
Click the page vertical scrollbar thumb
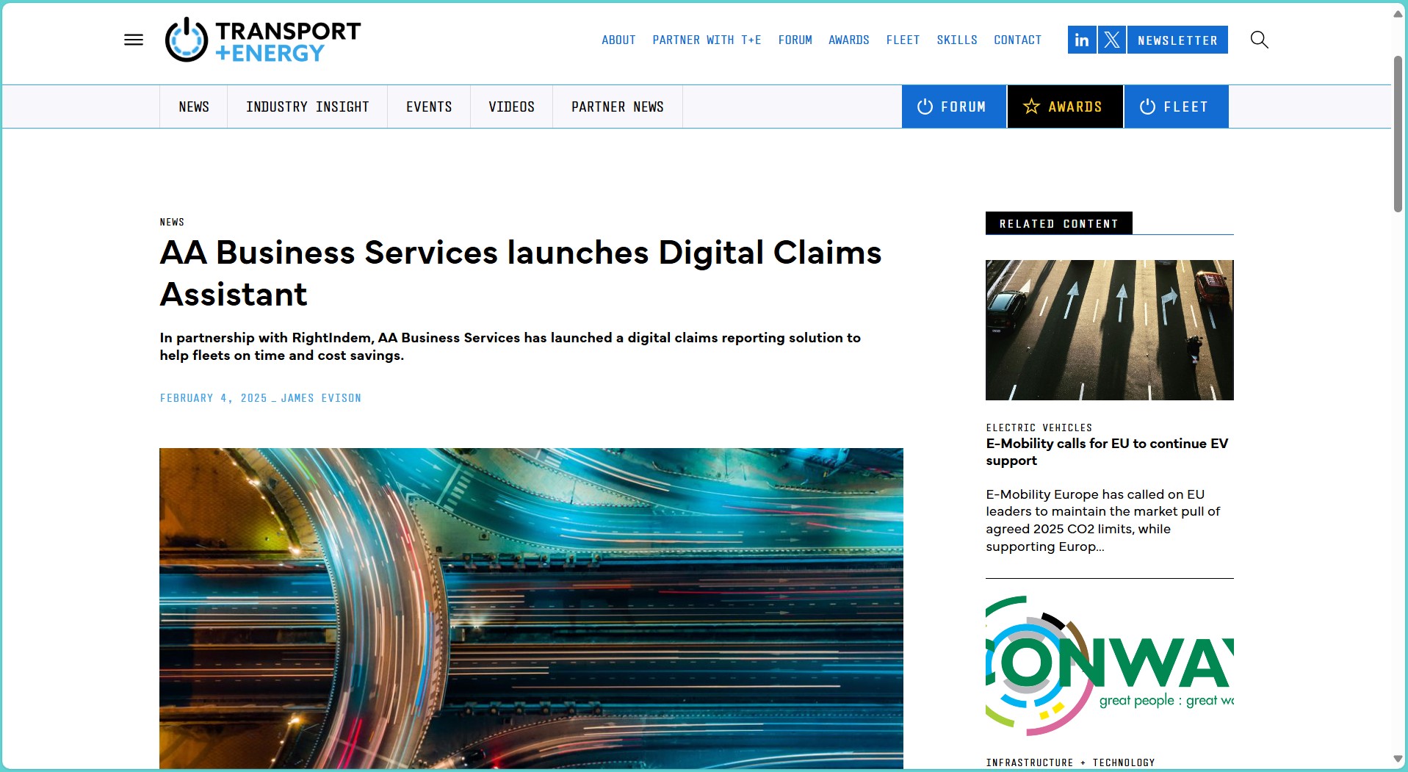pyautogui.click(x=1398, y=134)
